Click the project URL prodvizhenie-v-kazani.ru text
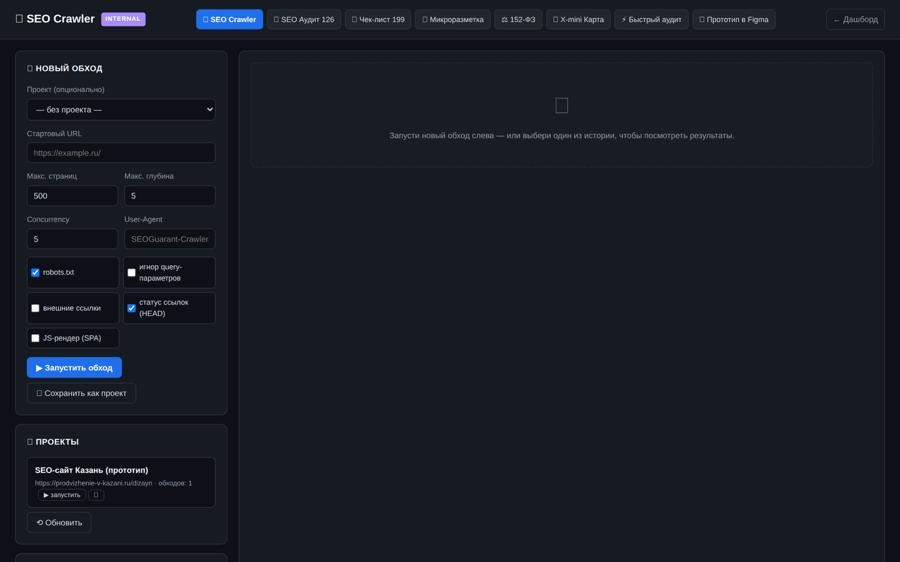 [x=93, y=483]
